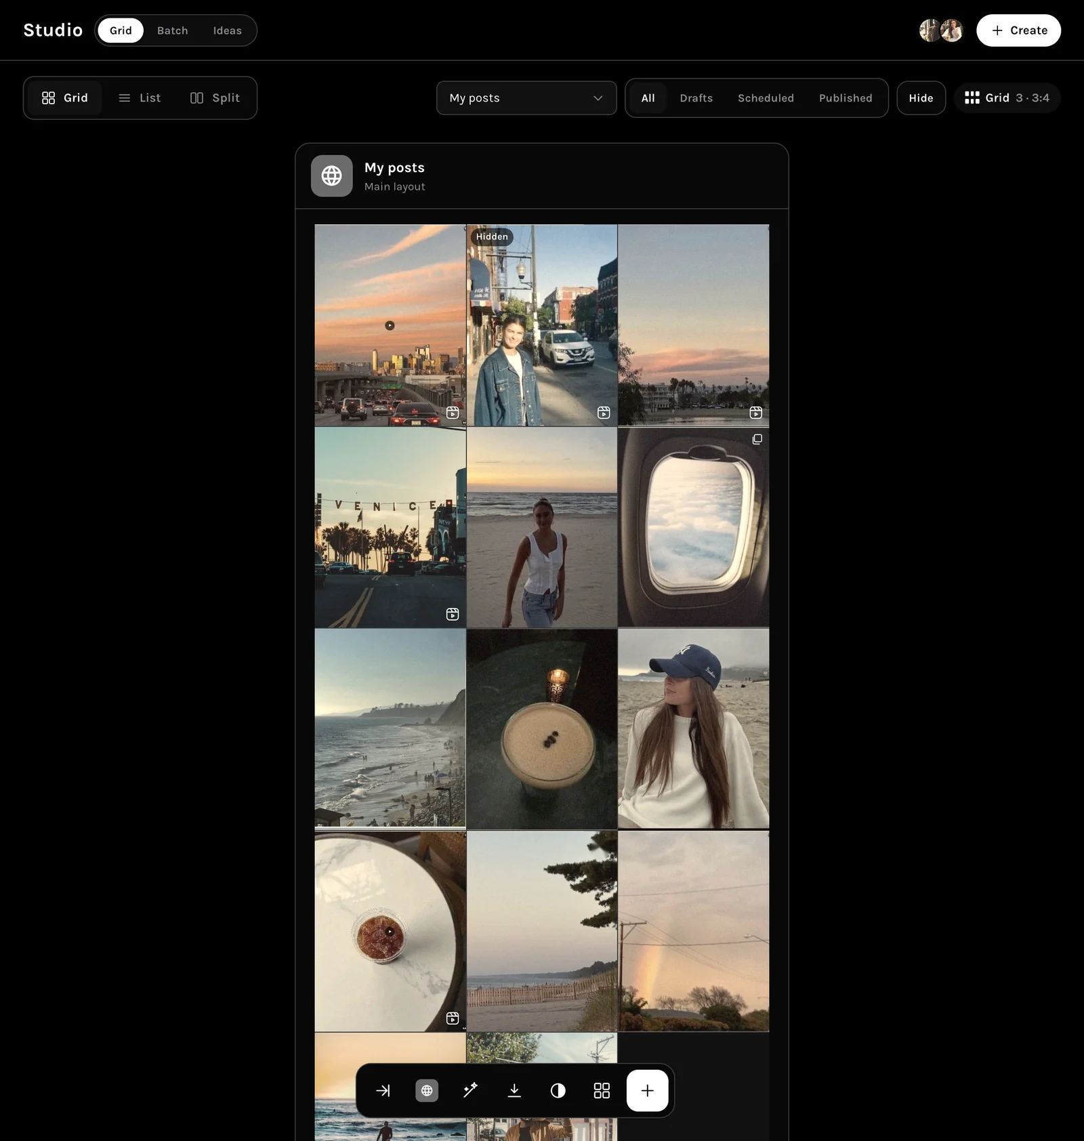The image size is (1084, 1141).
Task: Switch to Split view mode
Action: coord(215,98)
